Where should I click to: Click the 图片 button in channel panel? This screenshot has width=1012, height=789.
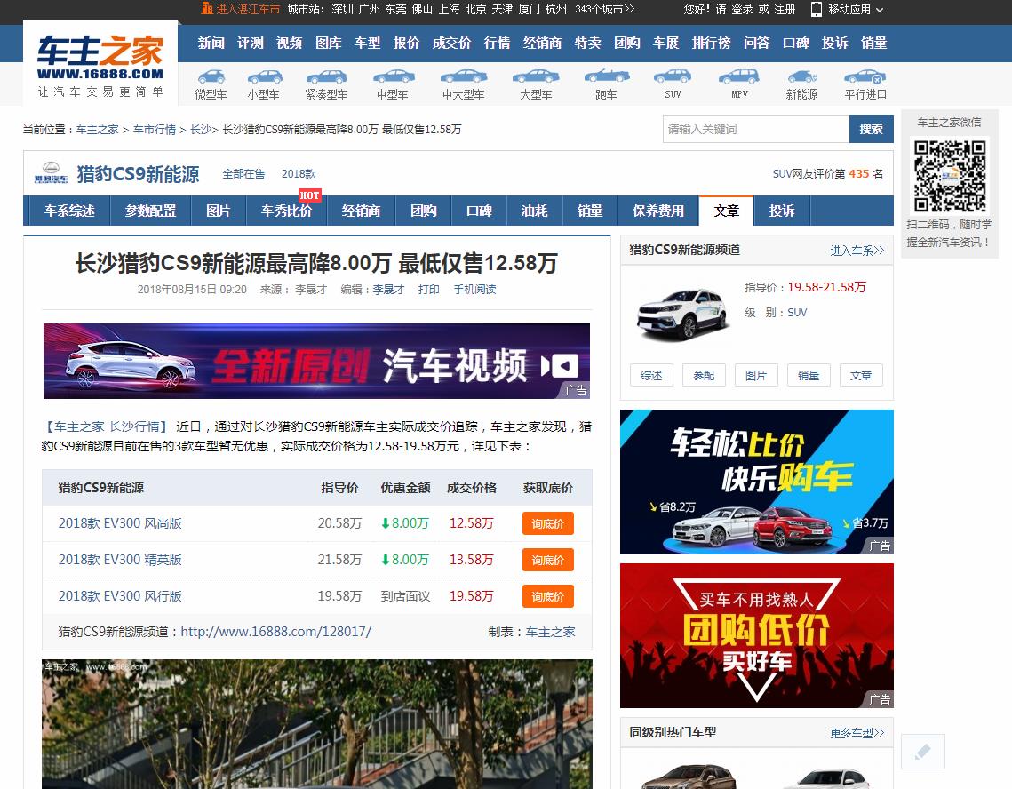click(x=756, y=375)
